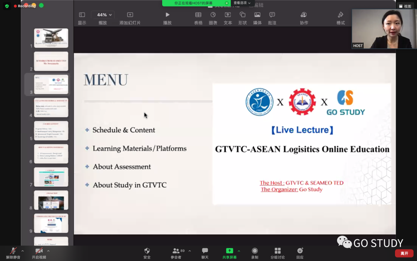Open the 44% zoom dropdown
Screen dimensions: 417x261
(x=103, y=15)
